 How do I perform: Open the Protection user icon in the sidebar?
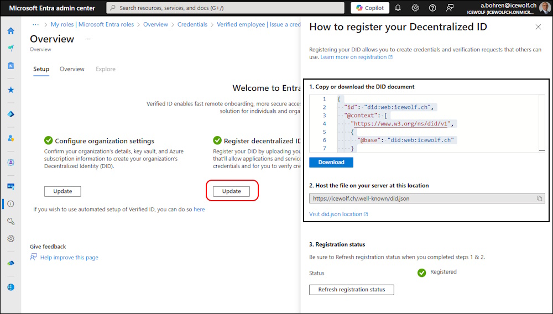(x=11, y=138)
